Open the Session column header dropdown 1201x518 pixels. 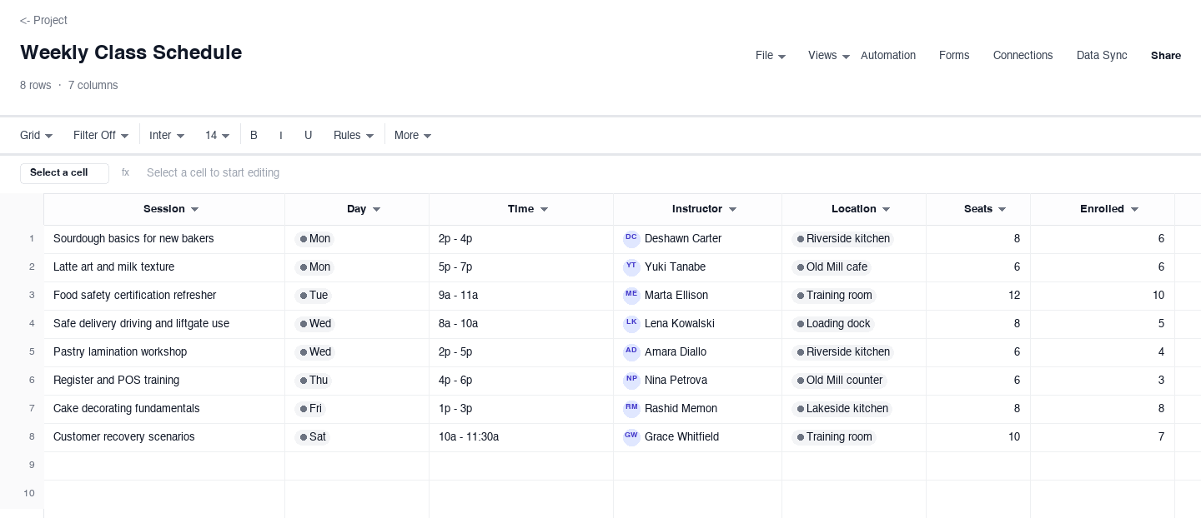[x=195, y=210]
